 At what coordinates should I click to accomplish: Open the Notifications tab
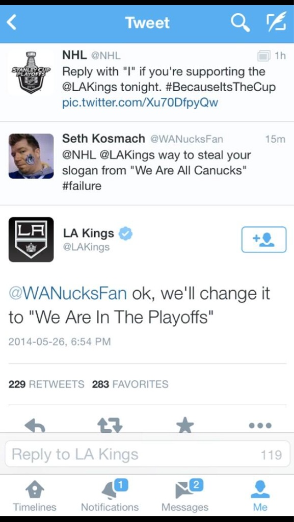point(110,497)
